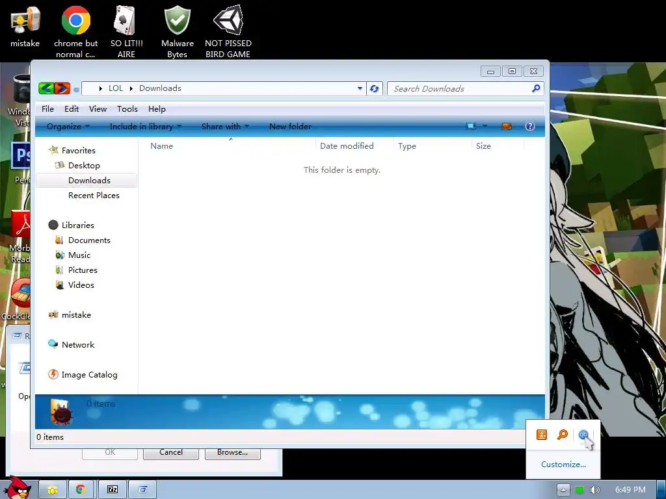Click the 7z taskbar button
This screenshot has height=499, width=666.
113,490
